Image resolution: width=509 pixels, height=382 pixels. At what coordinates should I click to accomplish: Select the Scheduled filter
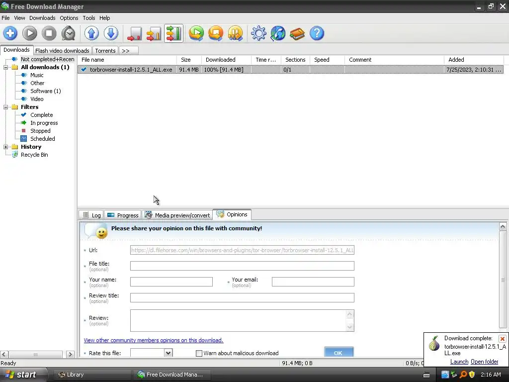(x=43, y=139)
